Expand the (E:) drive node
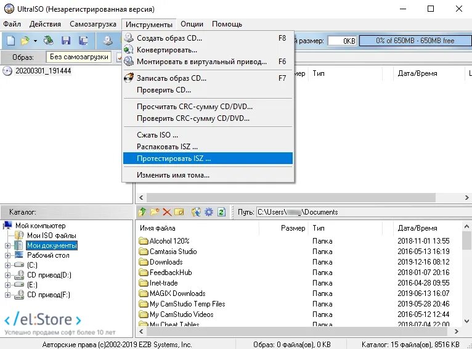Viewport: 472px width, 349px height. point(7,285)
